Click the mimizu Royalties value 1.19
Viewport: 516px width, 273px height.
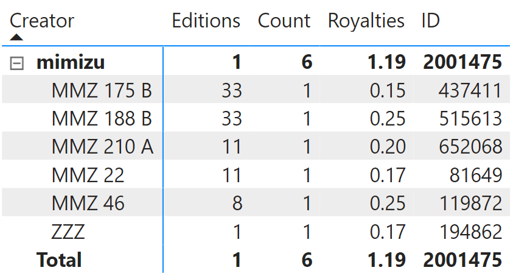click(386, 62)
